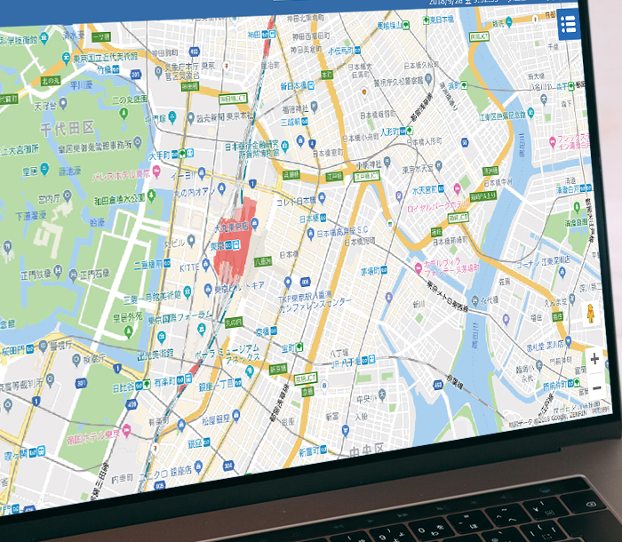
Task: Click the 京橋 station icon
Action: click(274, 330)
